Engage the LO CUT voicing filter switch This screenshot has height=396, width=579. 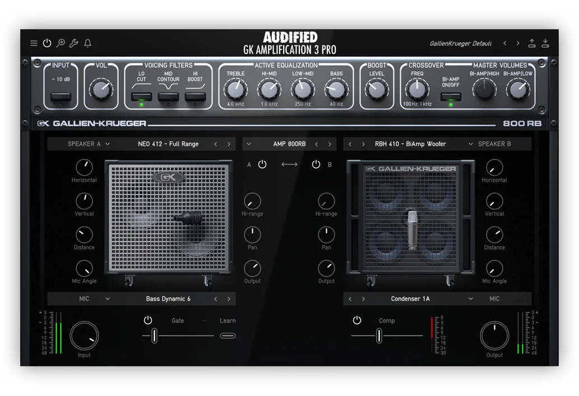[x=141, y=96]
